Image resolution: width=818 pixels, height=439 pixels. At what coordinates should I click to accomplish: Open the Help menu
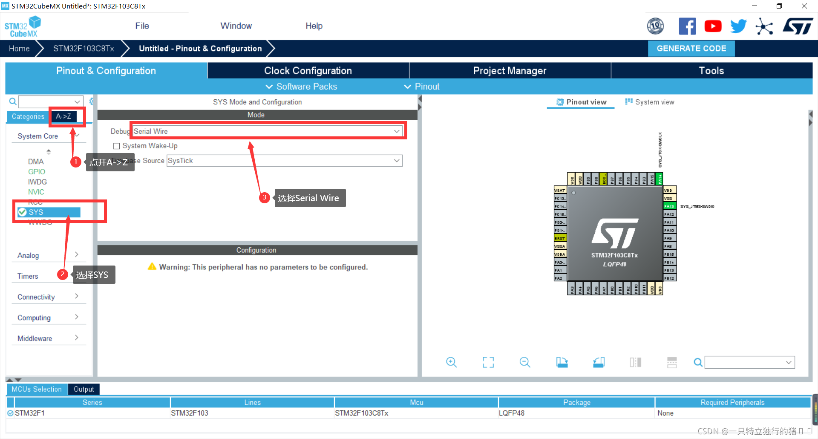[x=314, y=26]
